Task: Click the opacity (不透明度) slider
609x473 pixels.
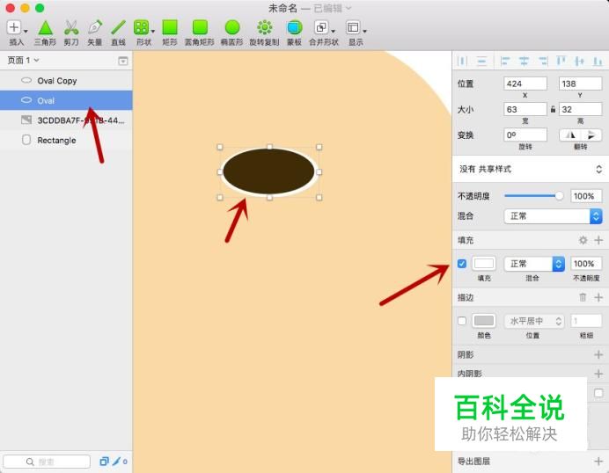Action: coord(533,196)
